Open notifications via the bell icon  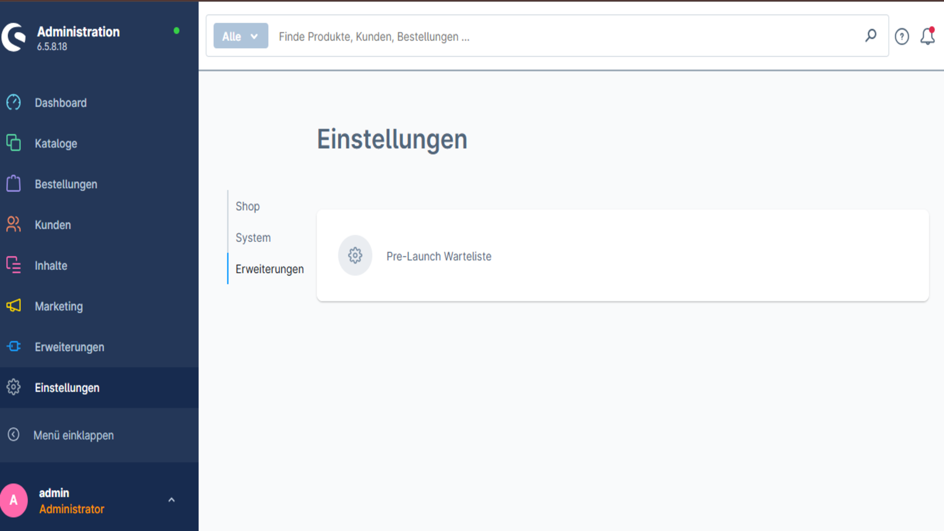point(928,36)
